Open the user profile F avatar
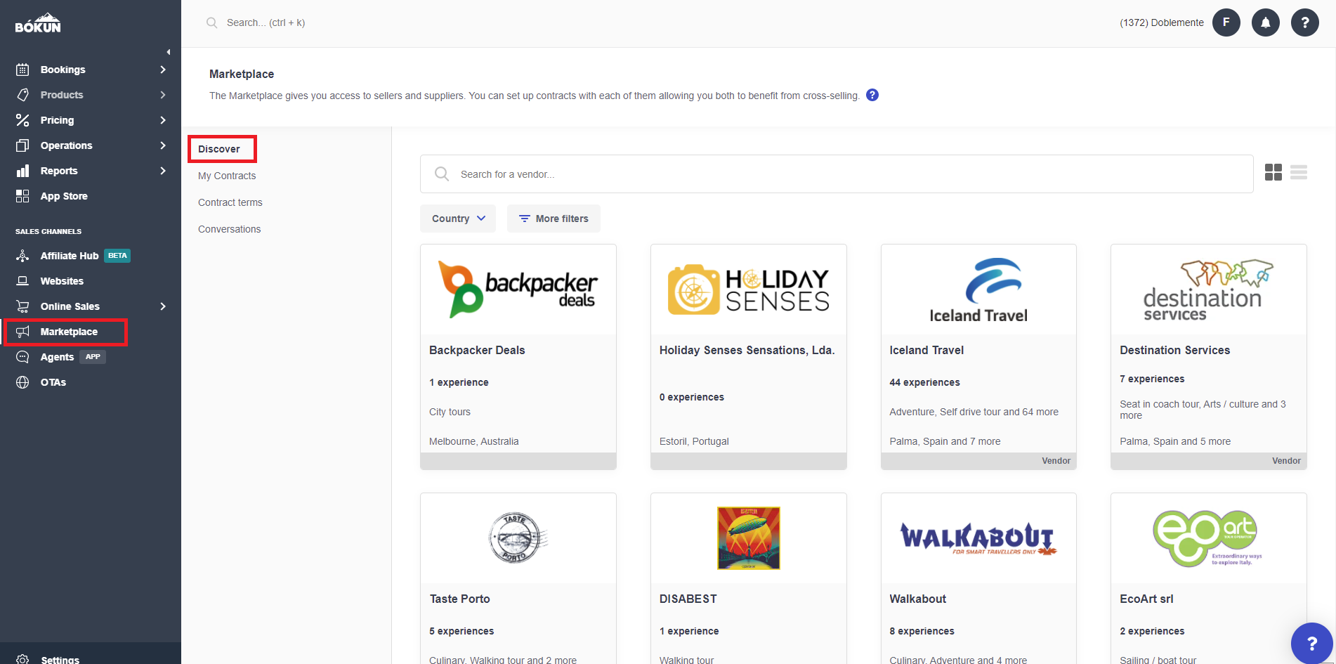This screenshot has width=1336, height=664. coord(1226,22)
